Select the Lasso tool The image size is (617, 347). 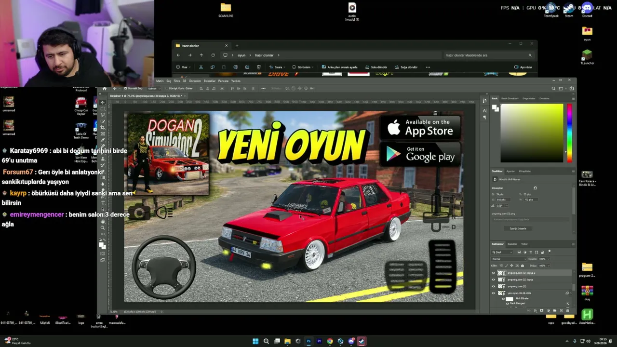coord(103,115)
